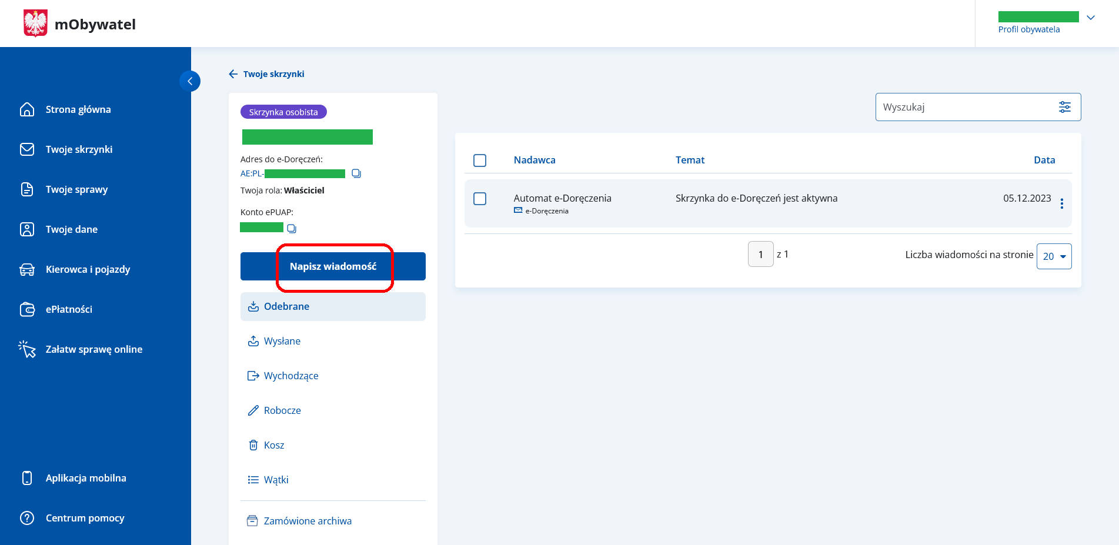Open search filter settings icon
1119x545 pixels.
click(x=1064, y=107)
